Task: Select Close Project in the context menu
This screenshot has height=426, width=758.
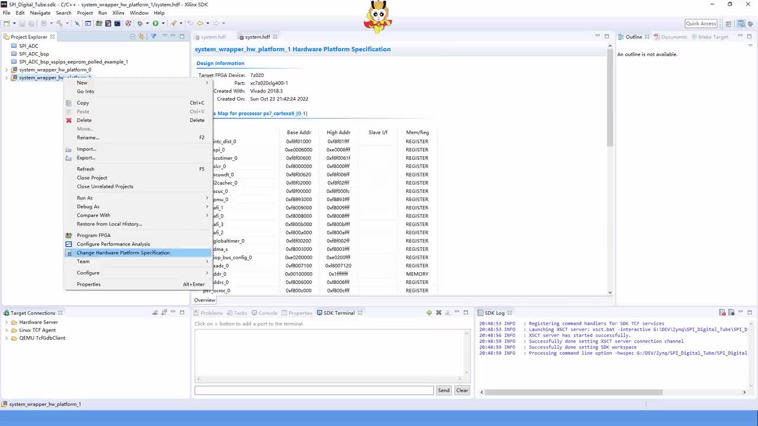Action: click(92, 177)
